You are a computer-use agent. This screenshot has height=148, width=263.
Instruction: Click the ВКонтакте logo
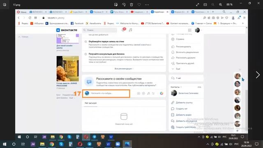[67, 30]
